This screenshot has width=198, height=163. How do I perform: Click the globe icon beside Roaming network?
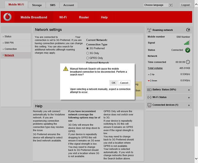[188, 30]
